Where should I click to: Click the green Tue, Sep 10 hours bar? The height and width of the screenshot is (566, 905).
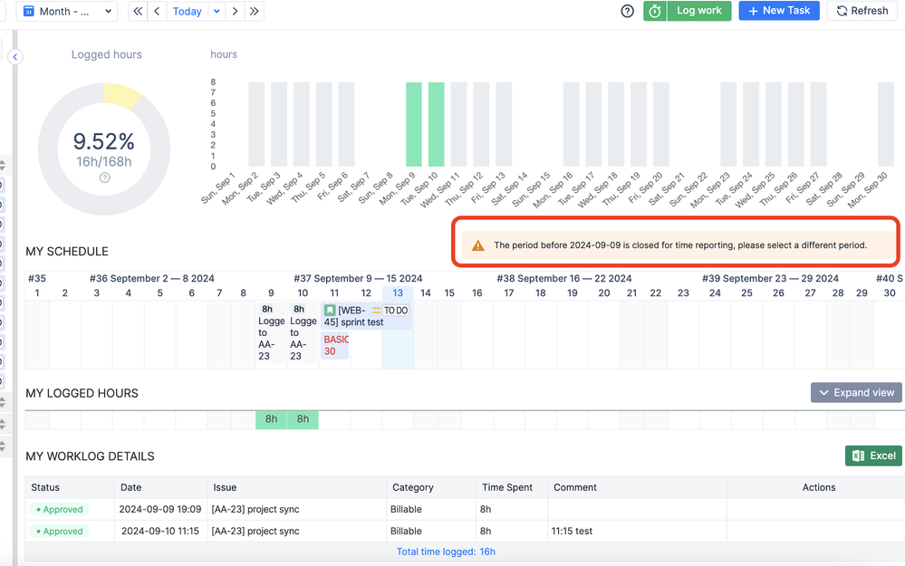tap(436, 124)
